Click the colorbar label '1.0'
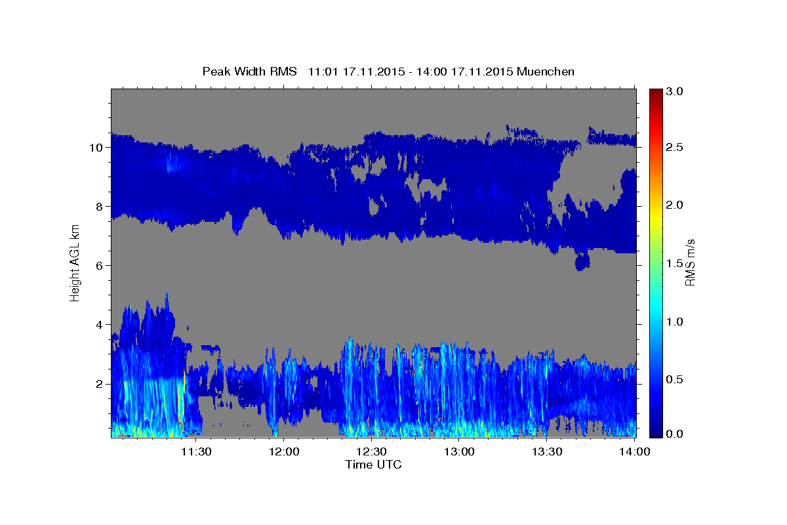The image size is (787, 525). click(674, 322)
